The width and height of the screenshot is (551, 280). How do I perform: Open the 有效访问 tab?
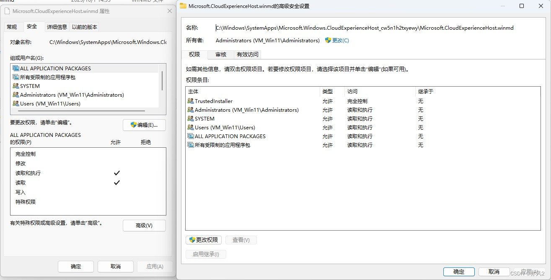(x=248, y=54)
